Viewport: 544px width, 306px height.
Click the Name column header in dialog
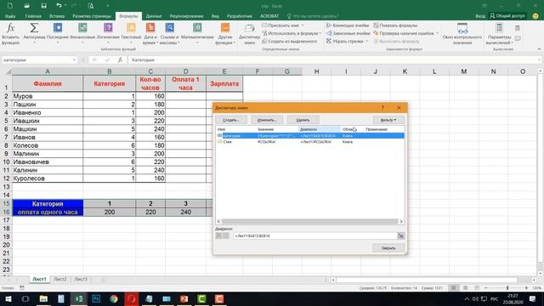(236, 129)
